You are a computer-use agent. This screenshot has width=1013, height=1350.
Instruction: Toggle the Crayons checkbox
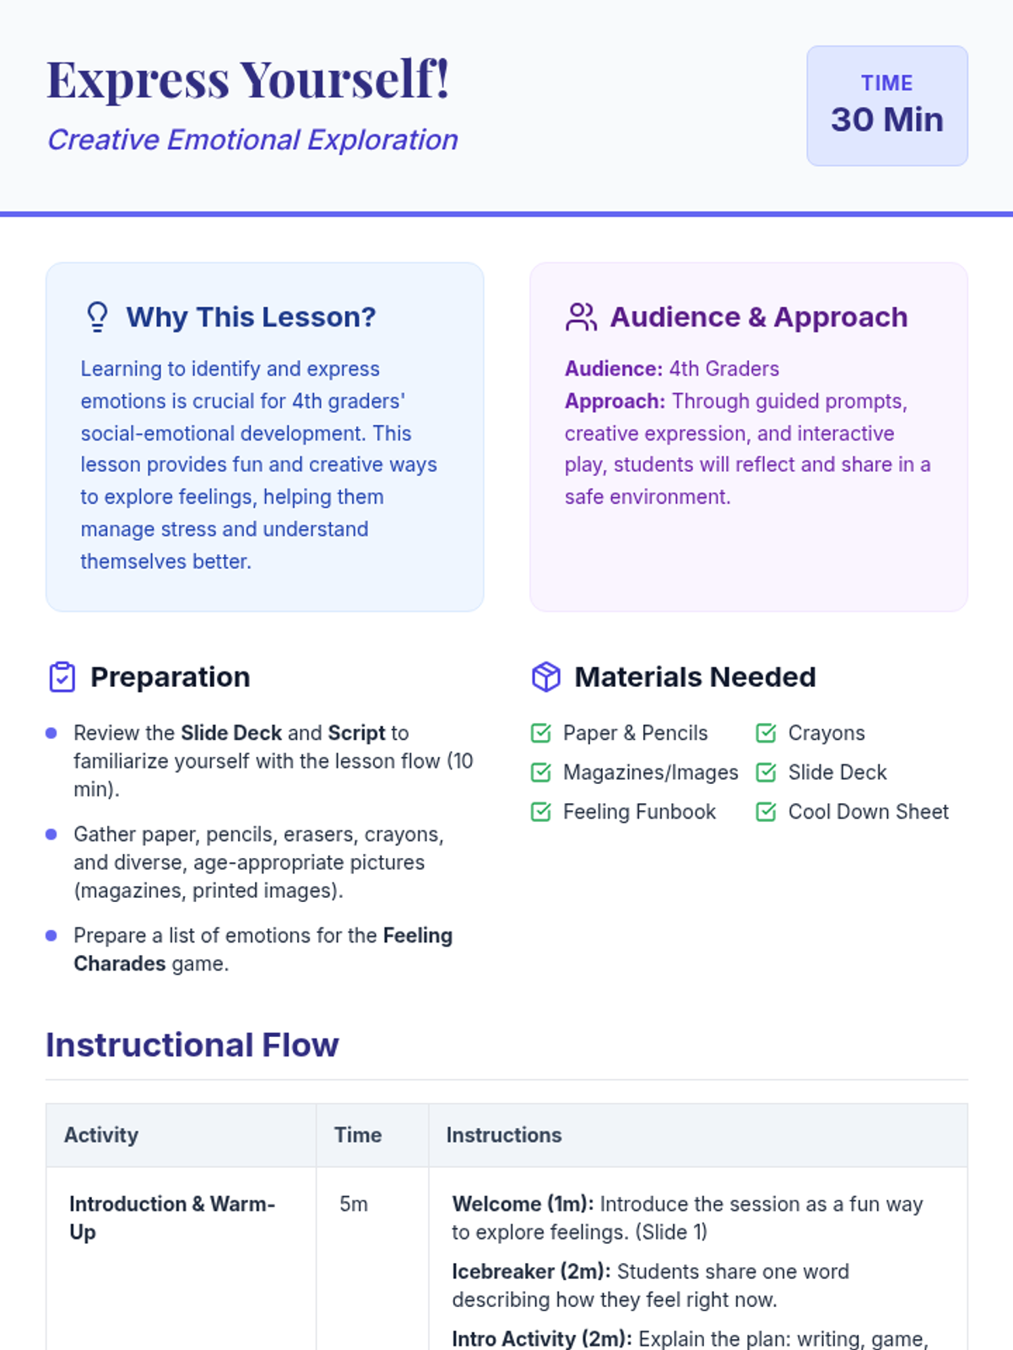766,733
